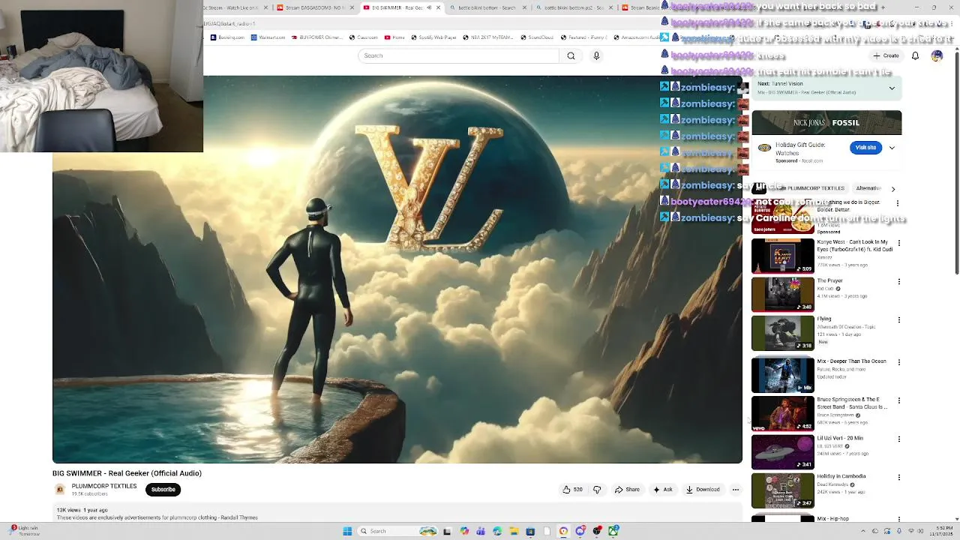Open the Booking.com bookmark
Image resolution: width=960 pixels, height=540 pixels.
click(x=228, y=37)
